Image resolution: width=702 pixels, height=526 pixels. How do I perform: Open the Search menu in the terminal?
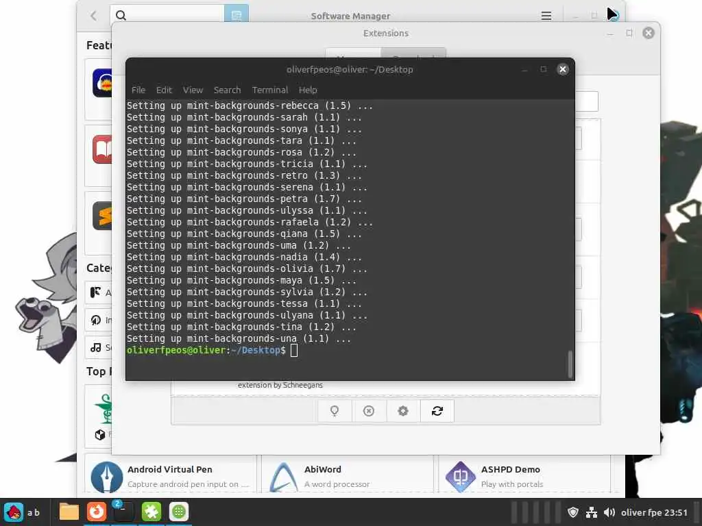tap(227, 90)
